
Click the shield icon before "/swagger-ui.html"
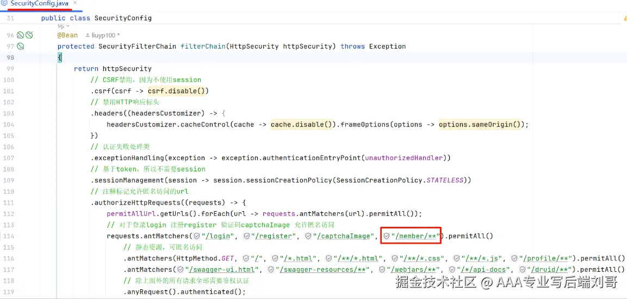point(181,270)
